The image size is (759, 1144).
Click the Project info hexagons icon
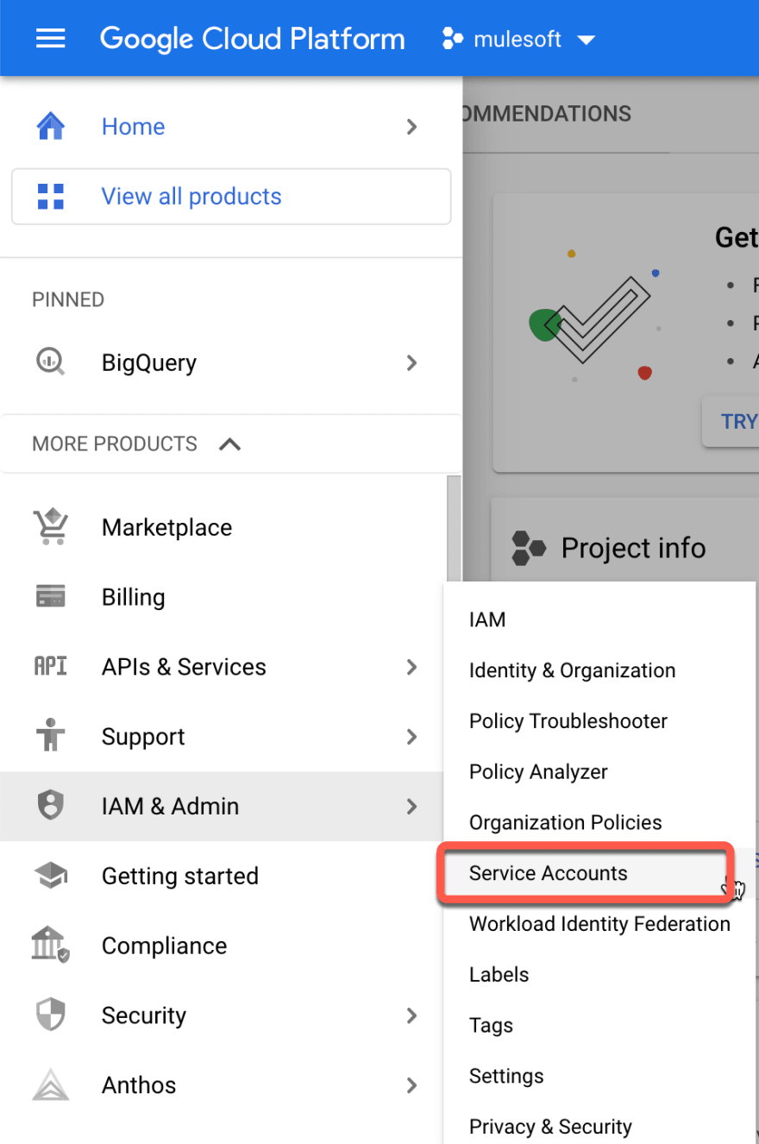point(528,548)
